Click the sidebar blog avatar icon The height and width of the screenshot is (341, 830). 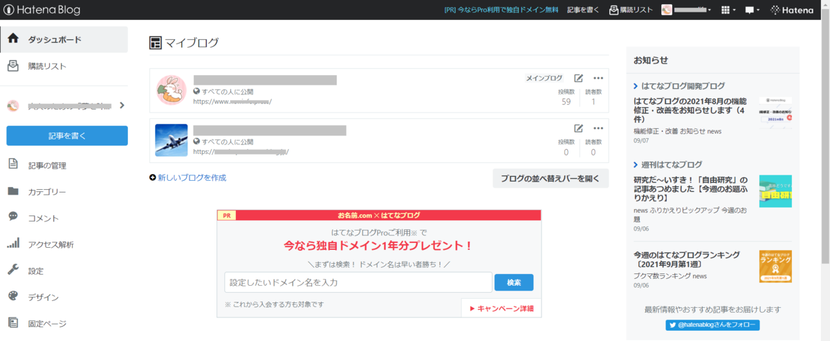coord(13,106)
